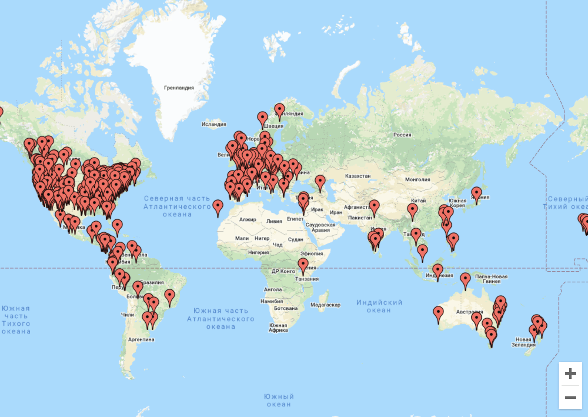
Task: Click the Ангола country label
Action: coord(273,289)
